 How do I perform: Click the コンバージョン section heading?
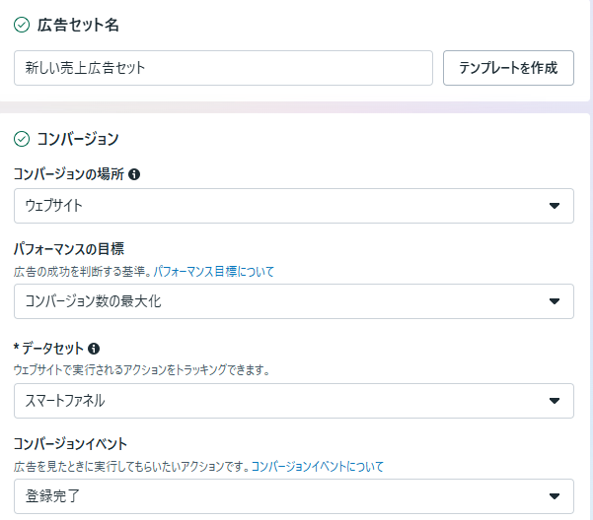78,139
